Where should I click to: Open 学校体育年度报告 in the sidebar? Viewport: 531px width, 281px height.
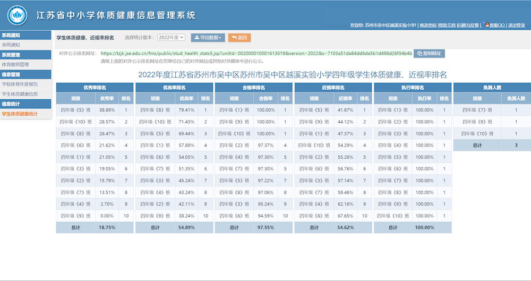click(25, 84)
